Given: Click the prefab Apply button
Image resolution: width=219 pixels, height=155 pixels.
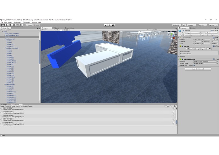Looking at the screenshot, I should 213,35.
